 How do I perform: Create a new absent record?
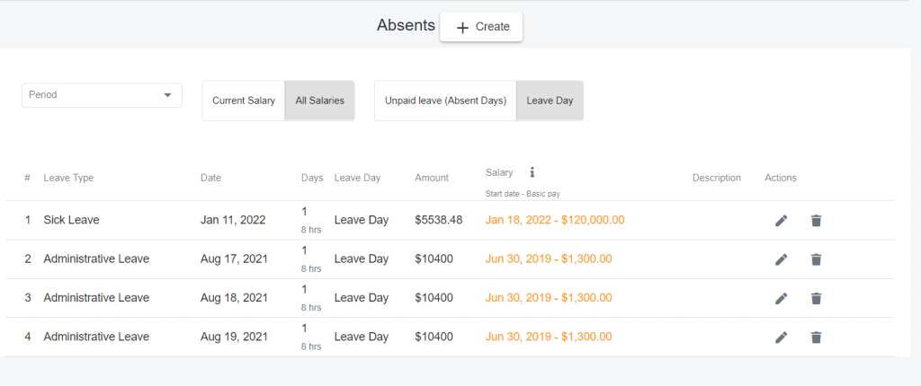(x=481, y=27)
